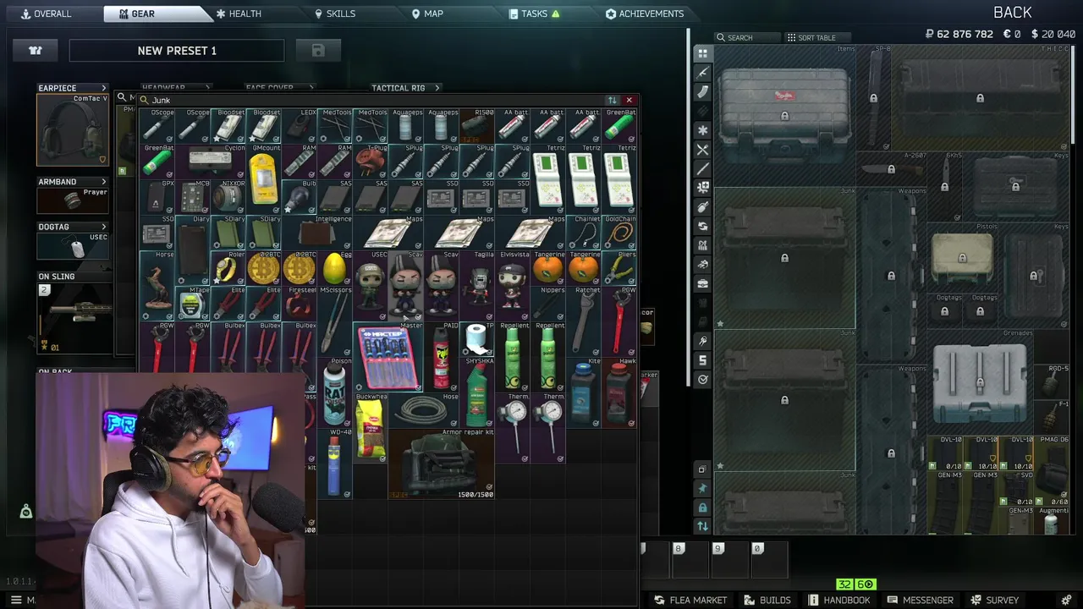Click the Hawk gunpowder jar

[618, 392]
